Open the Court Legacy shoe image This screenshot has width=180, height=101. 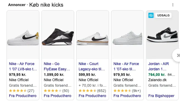[93, 35]
